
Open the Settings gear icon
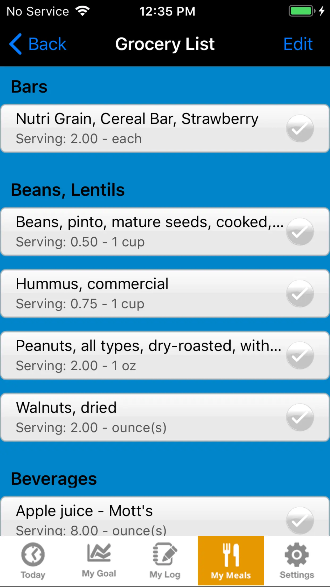[x=297, y=555]
